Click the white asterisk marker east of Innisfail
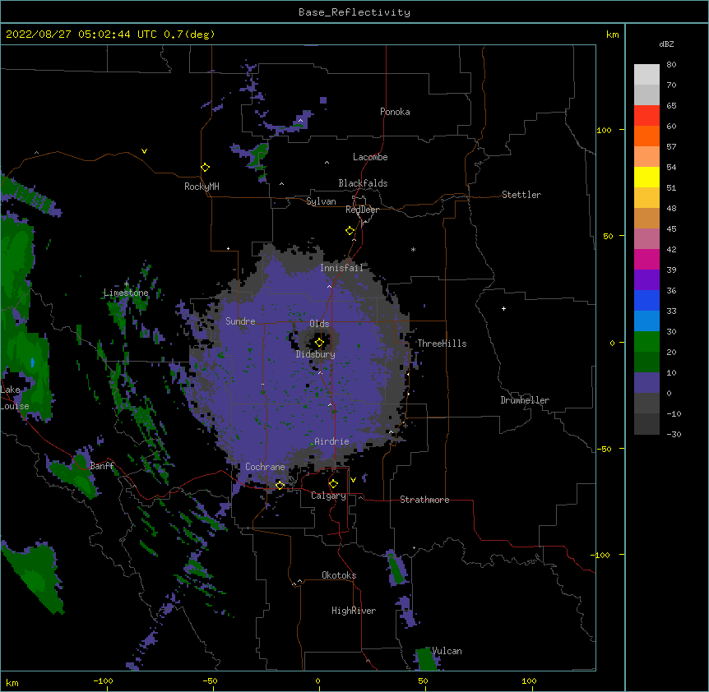The image size is (709, 692). click(413, 249)
